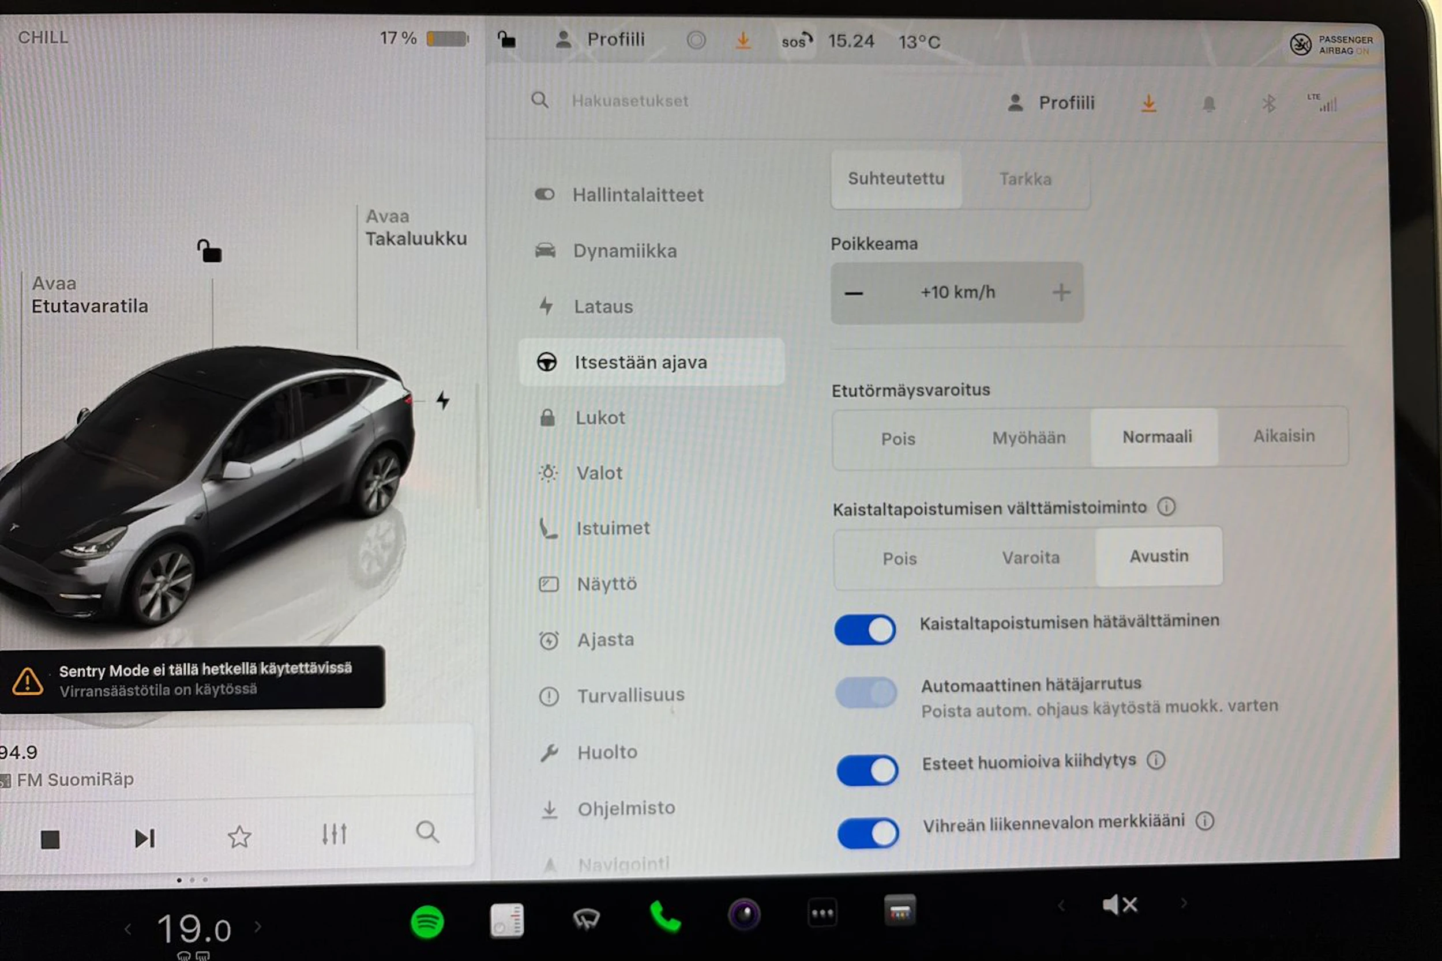Open all apps via three-dot icon
Screen dimensions: 1442x961
point(822,913)
